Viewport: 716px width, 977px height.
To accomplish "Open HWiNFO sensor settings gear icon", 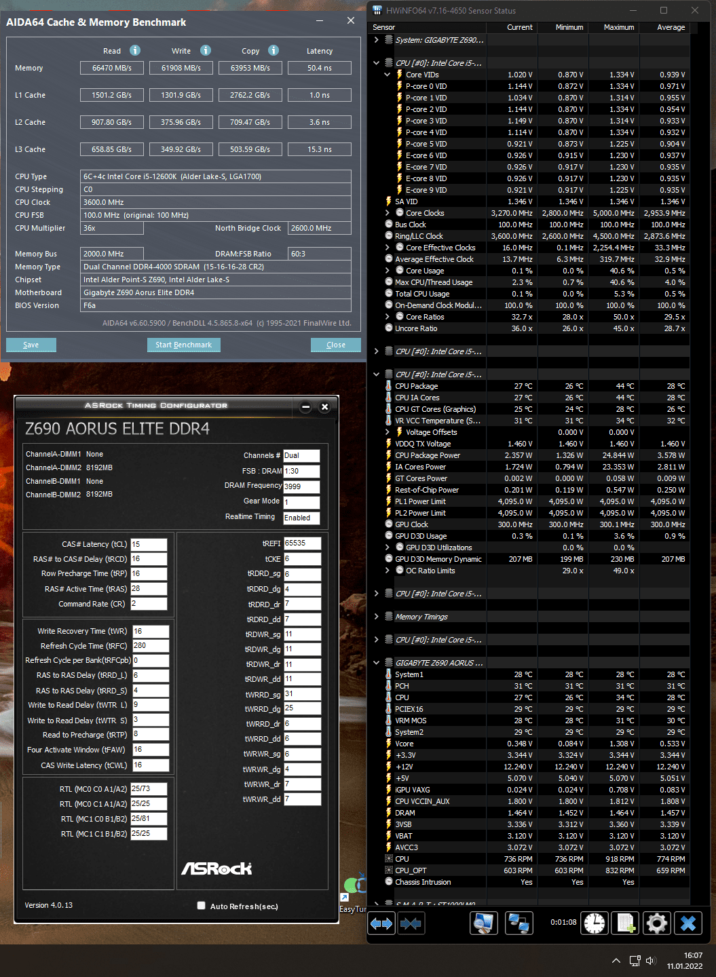I will (x=657, y=923).
